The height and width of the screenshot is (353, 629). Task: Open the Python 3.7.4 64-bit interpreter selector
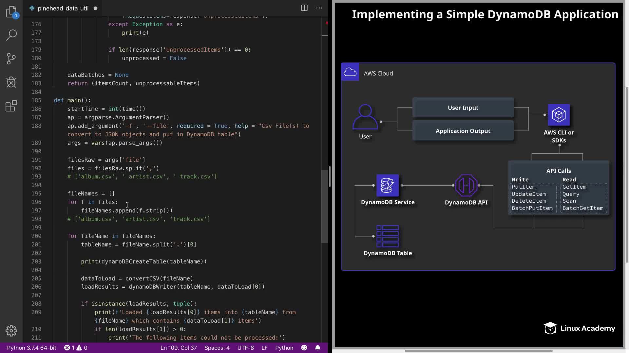click(x=32, y=348)
